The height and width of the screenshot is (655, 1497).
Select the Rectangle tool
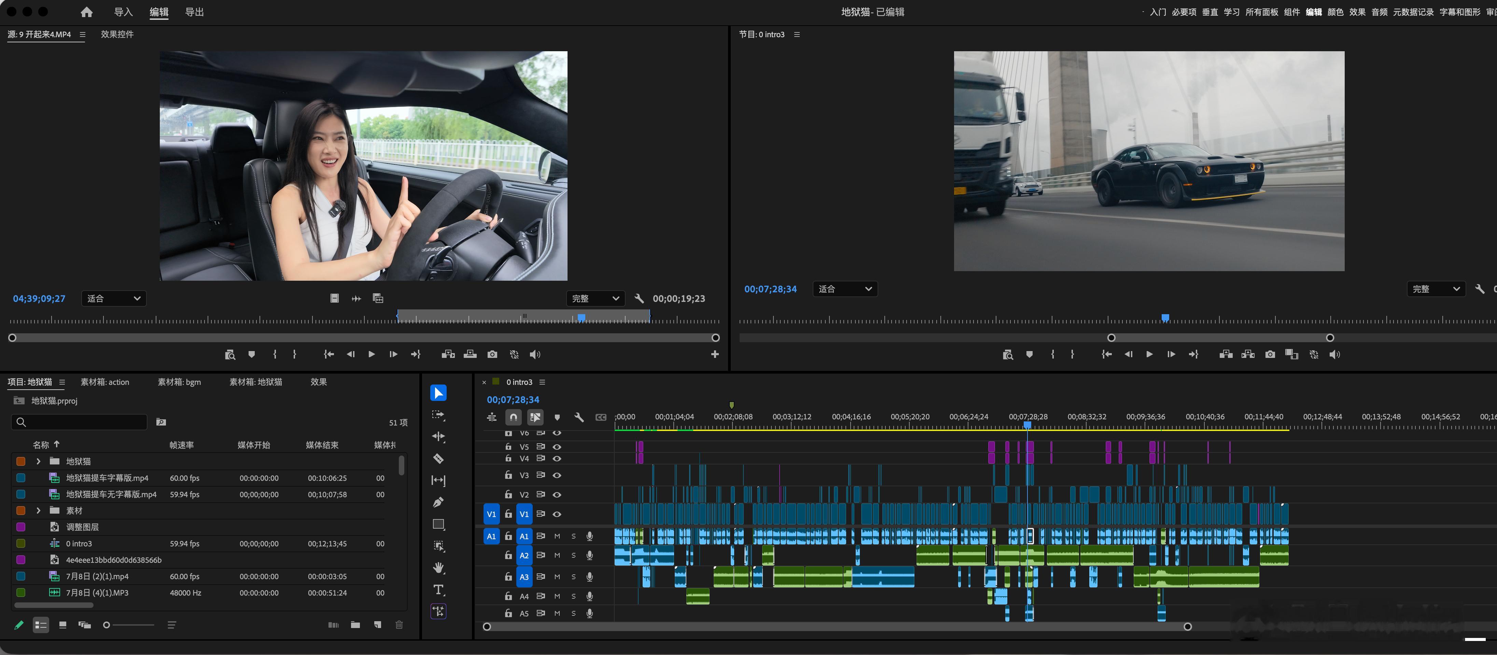coord(438,524)
